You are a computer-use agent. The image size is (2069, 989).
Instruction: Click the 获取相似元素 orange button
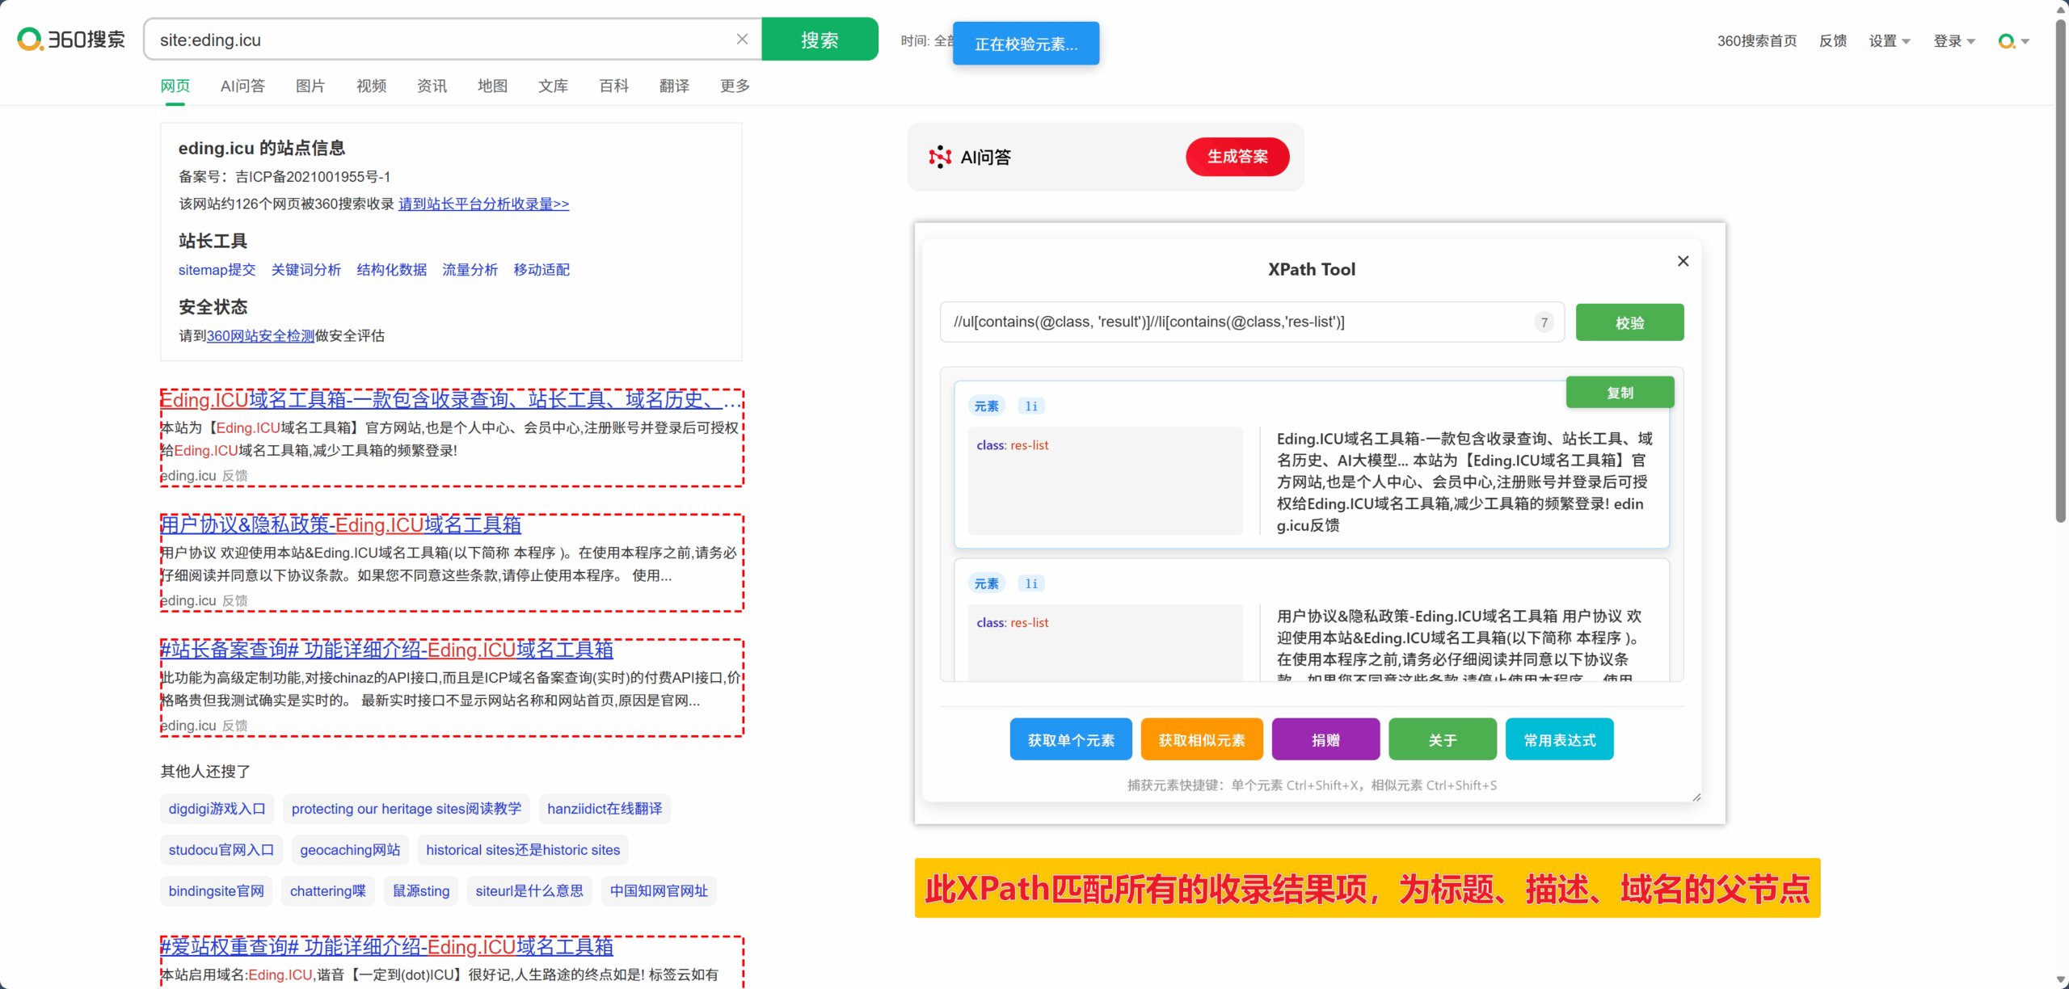[x=1201, y=739]
